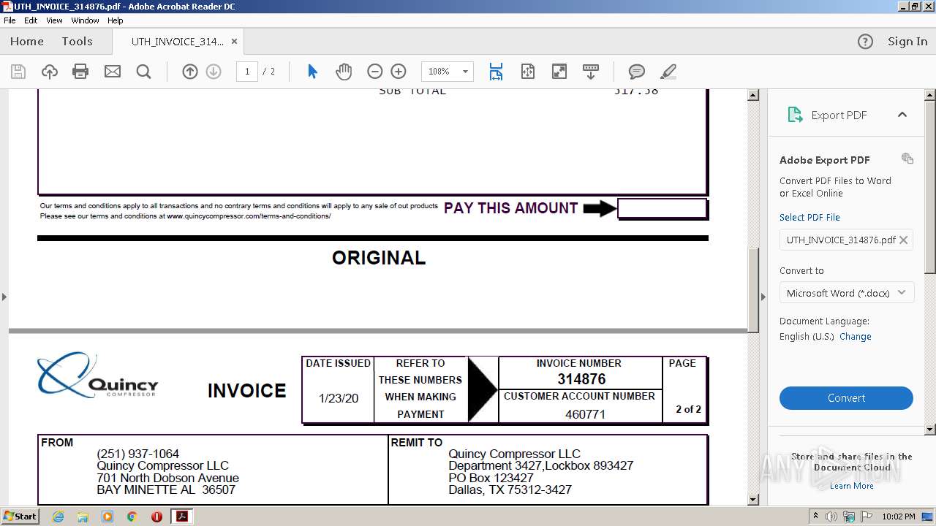Click the right panel scrollbar down arrow
Screen dimensions: 936x526
point(930,430)
